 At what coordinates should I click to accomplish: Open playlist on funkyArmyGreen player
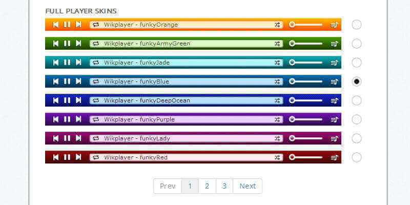(x=335, y=44)
